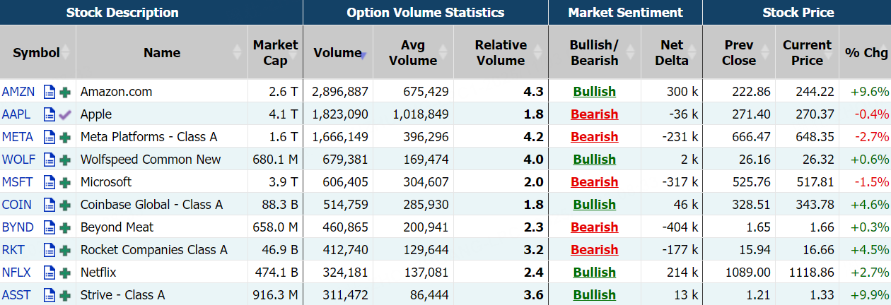Sort by the % Chg column header
The height and width of the screenshot is (305, 891).
(x=866, y=53)
